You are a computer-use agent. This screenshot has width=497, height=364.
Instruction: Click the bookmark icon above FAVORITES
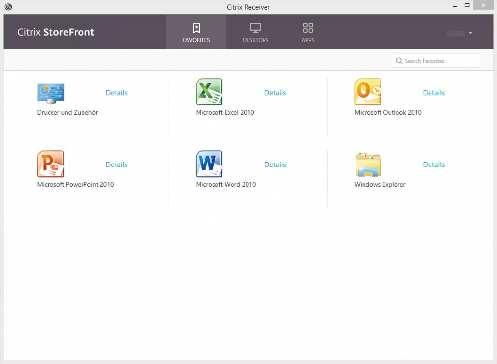click(196, 28)
